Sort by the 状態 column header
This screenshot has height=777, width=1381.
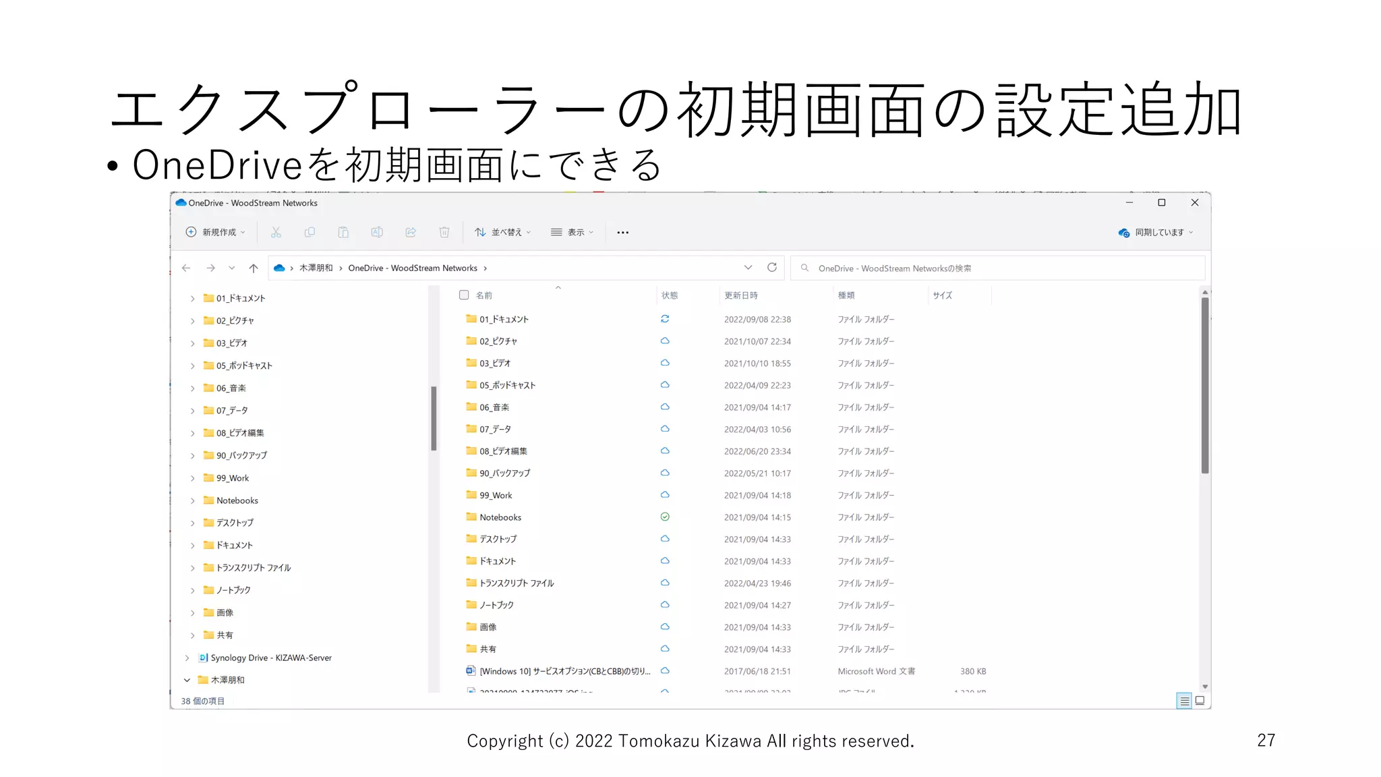click(x=670, y=295)
